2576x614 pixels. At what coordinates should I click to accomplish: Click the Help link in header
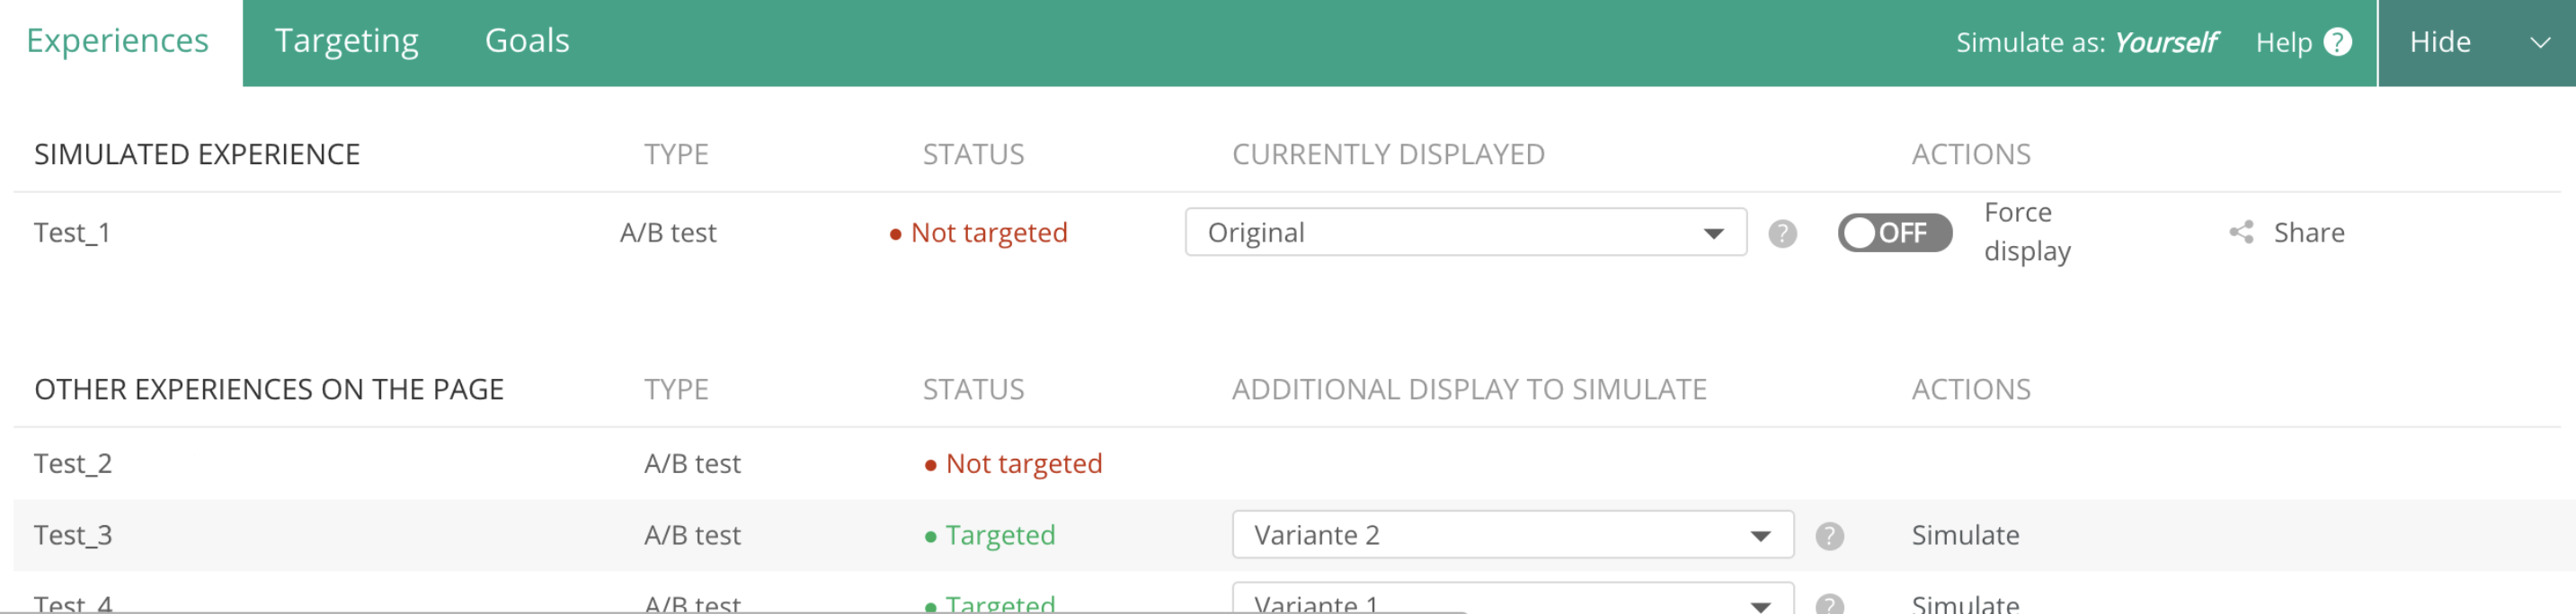point(2283,42)
